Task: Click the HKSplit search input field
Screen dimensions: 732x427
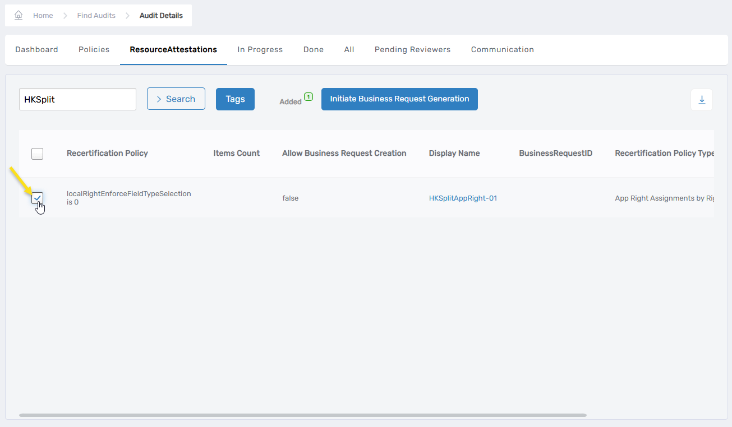Action: point(77,99)
